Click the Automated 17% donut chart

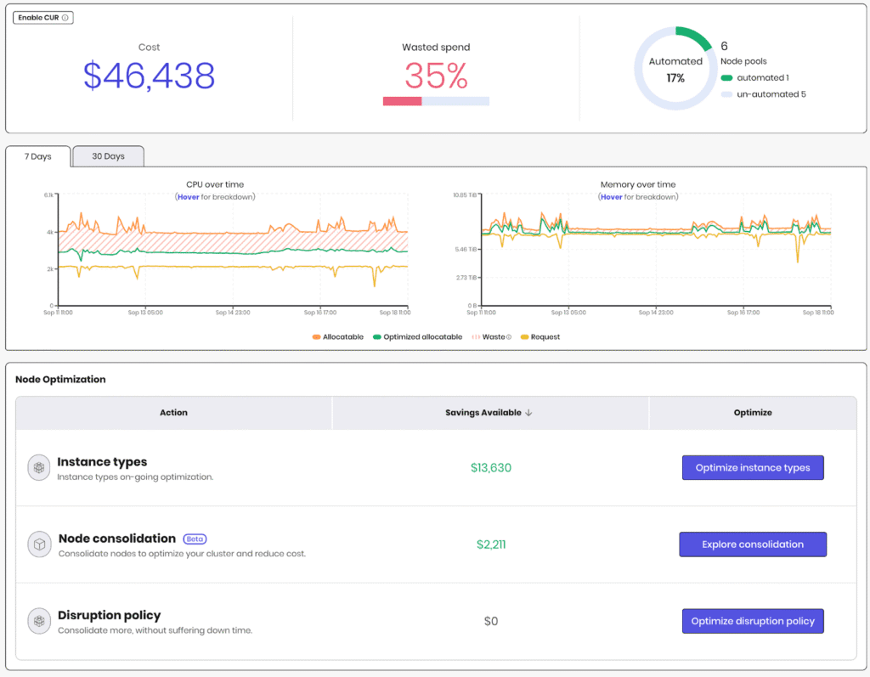point(675,69)
